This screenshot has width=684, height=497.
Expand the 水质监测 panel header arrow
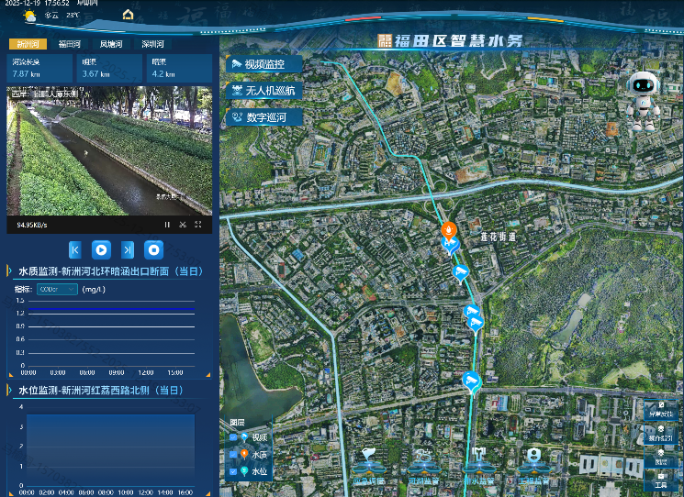(x=9, y=271)
